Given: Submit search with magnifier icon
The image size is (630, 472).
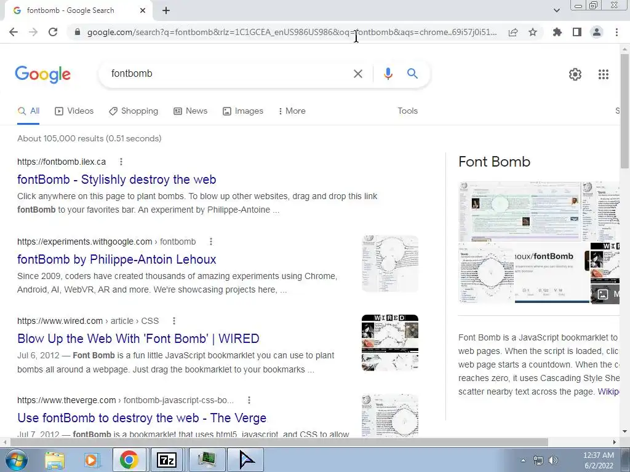Looking at the screenshot, I should pyautogui.click(x=412, y=74).
